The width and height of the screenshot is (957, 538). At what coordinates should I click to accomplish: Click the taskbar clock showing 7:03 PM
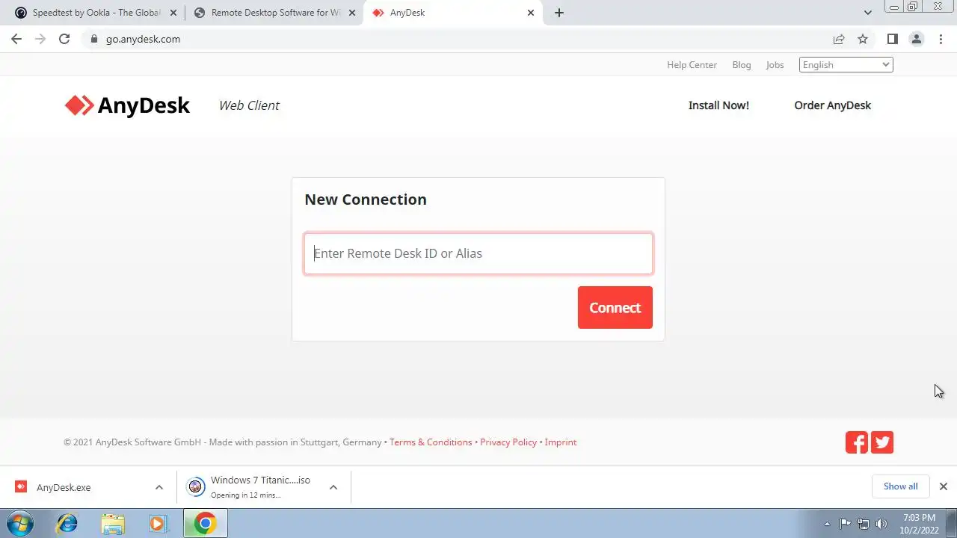(919, 524)
